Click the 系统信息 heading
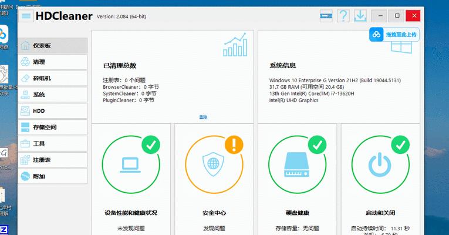This screenshot has width=449, height=235. tap(283, 66)
